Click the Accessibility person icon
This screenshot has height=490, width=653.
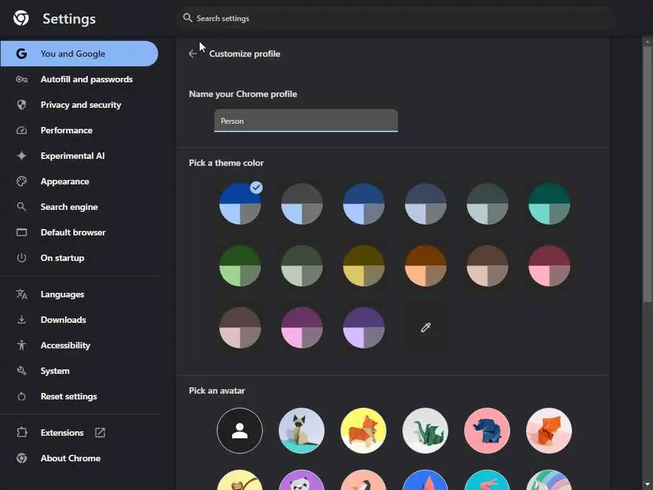22,345
